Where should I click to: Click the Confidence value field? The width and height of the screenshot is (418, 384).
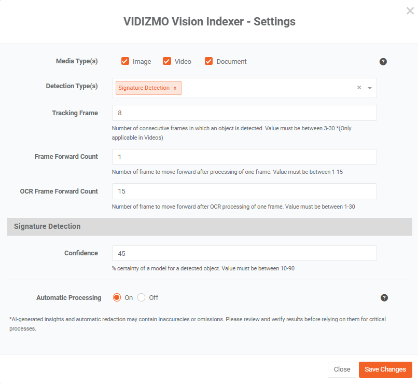(244, 253)
